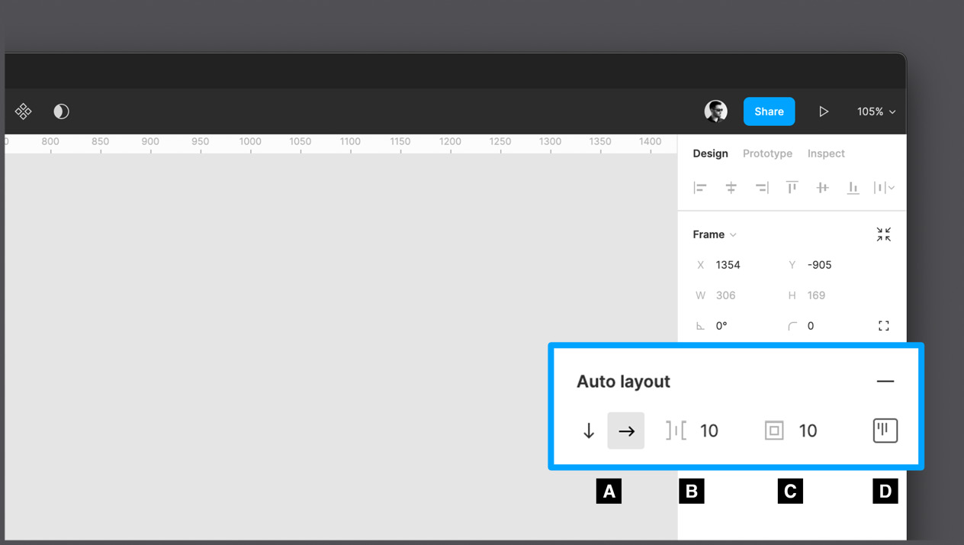
Task: Open independent corner radius options icon
Action: pyautogui.click(x=883, y=325)
